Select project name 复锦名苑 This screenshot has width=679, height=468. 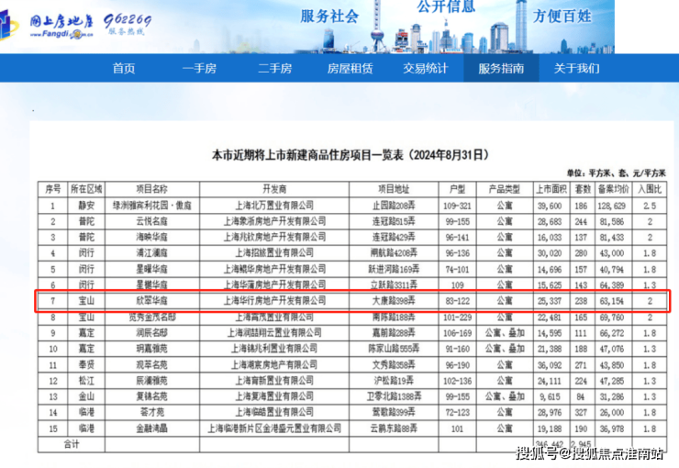(x=151, y=396)
